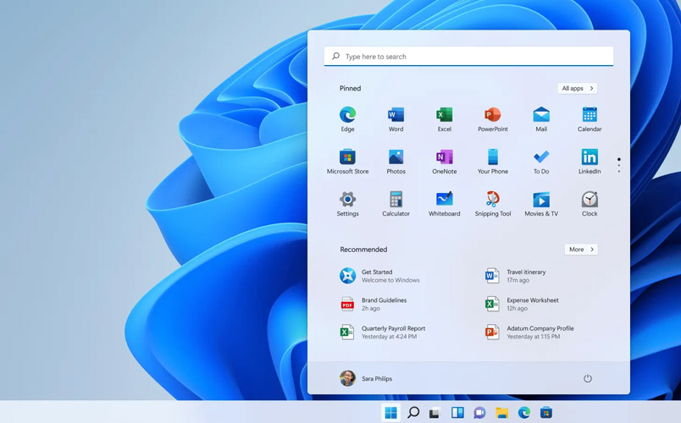Launch the PowerPoint app
The image size is (681, 423).
click(492, 115)
